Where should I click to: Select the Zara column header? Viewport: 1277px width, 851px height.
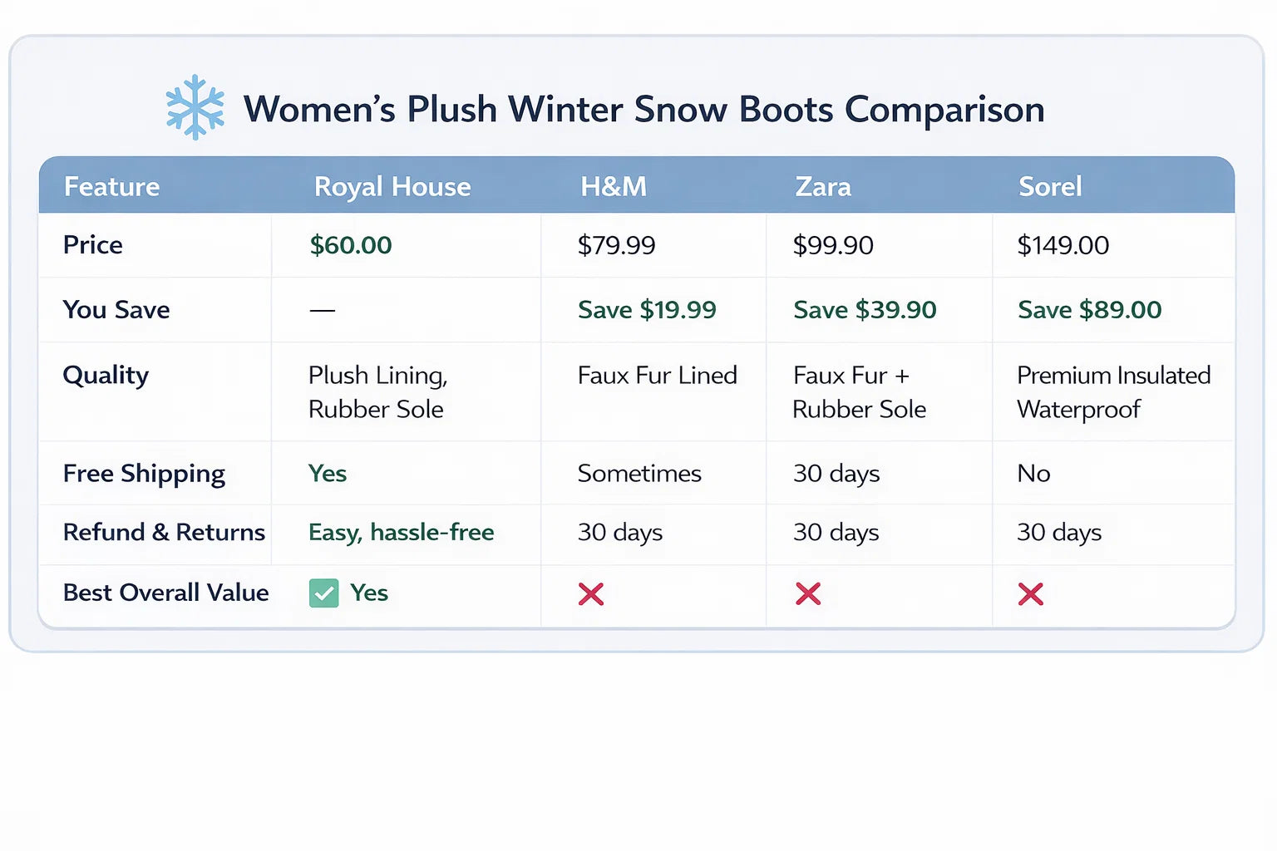tap(823, 186)
